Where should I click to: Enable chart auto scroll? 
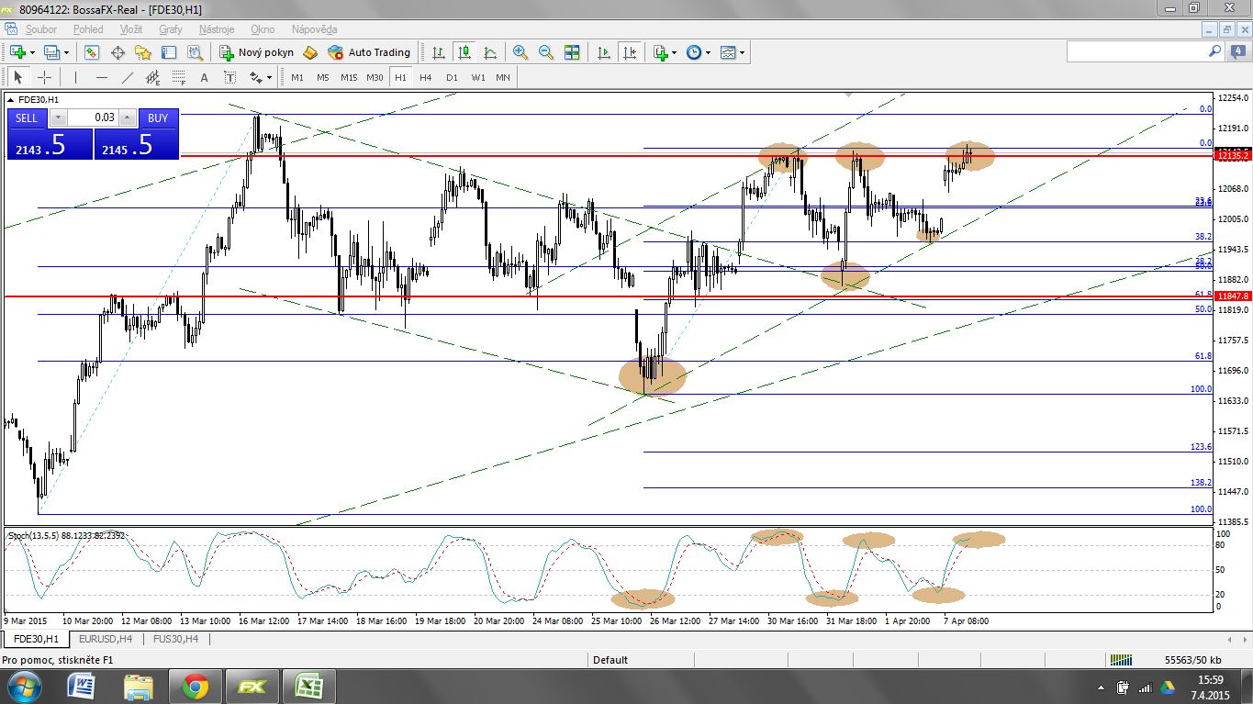(604, 52)
